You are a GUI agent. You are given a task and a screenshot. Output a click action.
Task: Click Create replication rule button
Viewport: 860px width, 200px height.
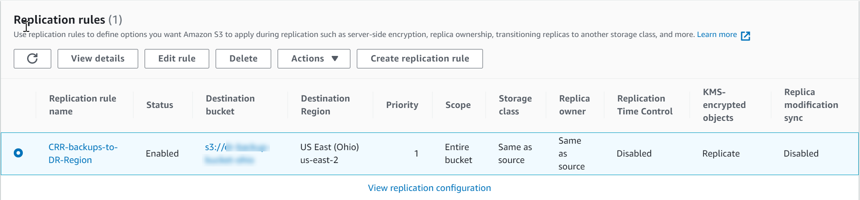point(420,58)
